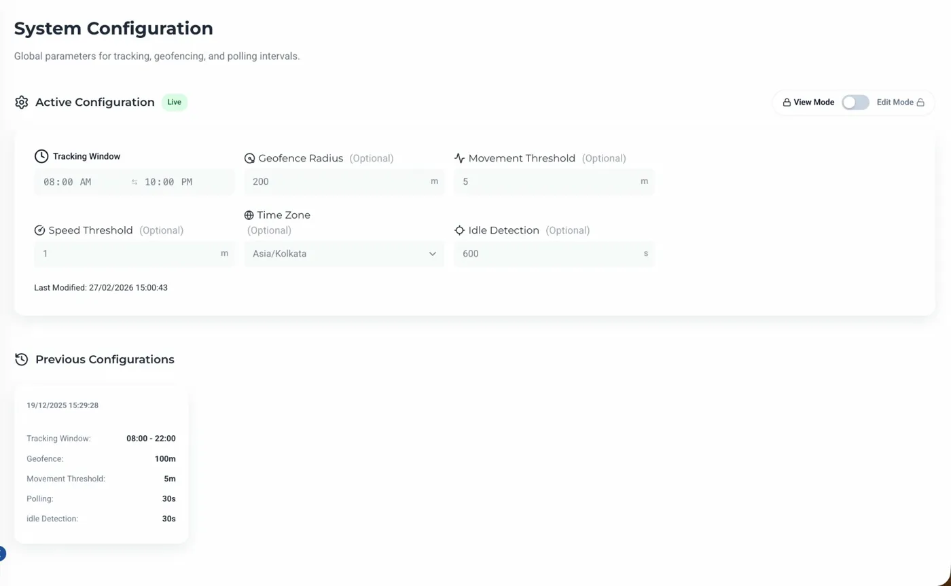Click the Geofence Radius radar icon

[x=249, y=158]
